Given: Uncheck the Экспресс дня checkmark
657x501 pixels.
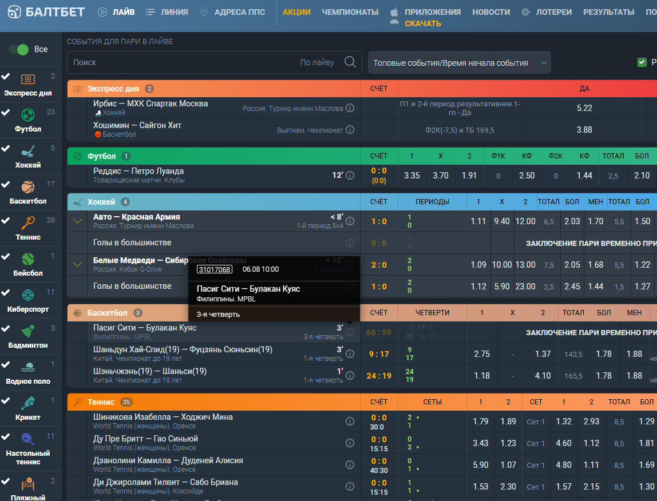Looking at the screenshot, I should tap(6, 76).
